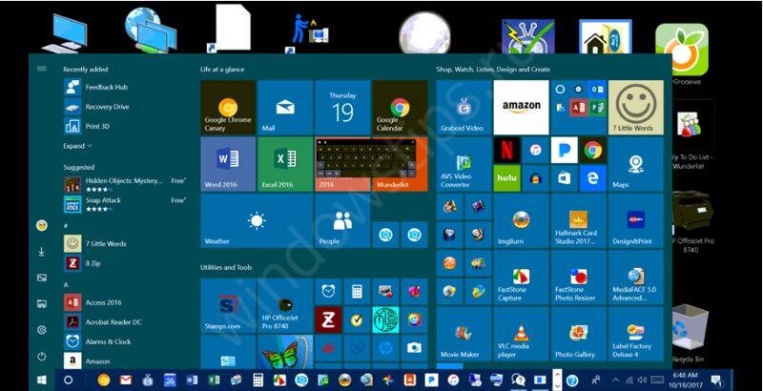Show hidden system tray icons chevron
The image size is (763, 391).
(615, 380)
